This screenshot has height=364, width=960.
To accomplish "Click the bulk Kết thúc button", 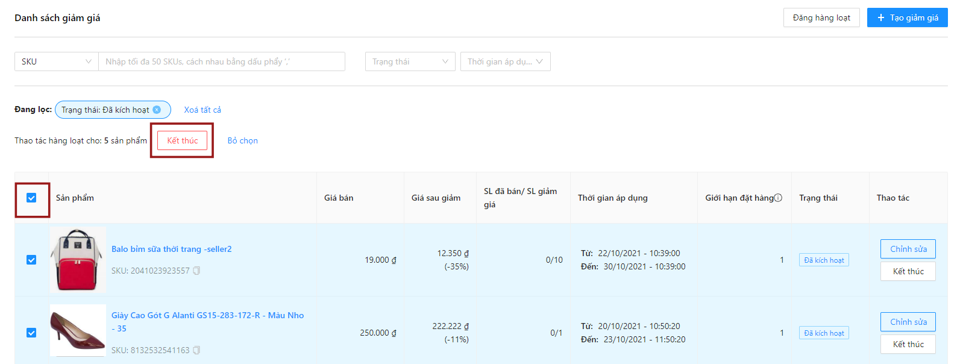I will click(x=182, y=140).
